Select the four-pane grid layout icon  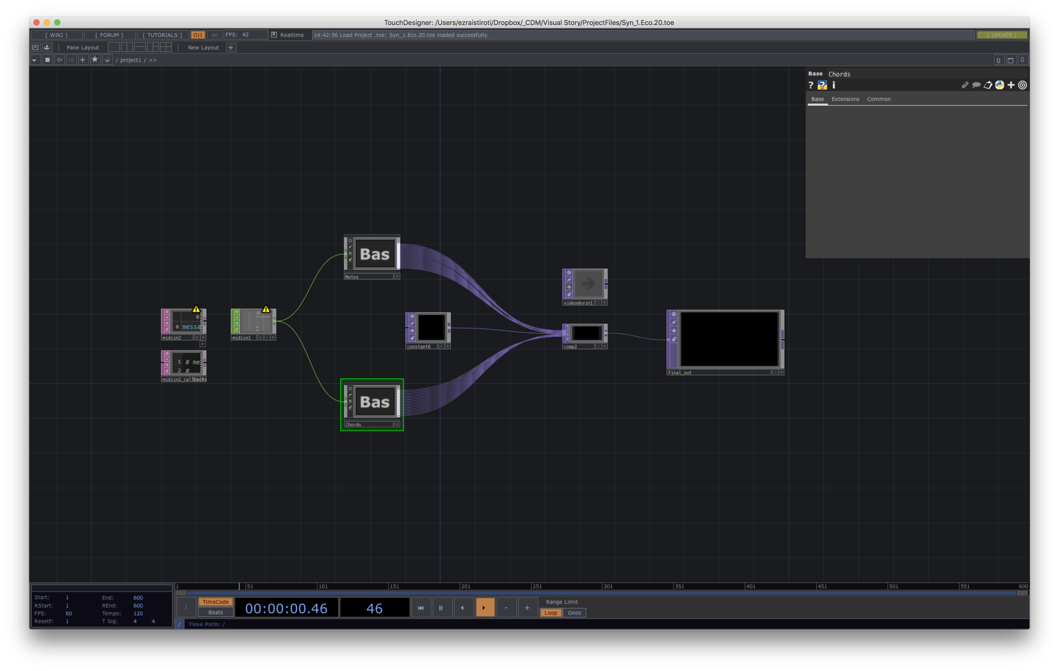coord(166,47)
